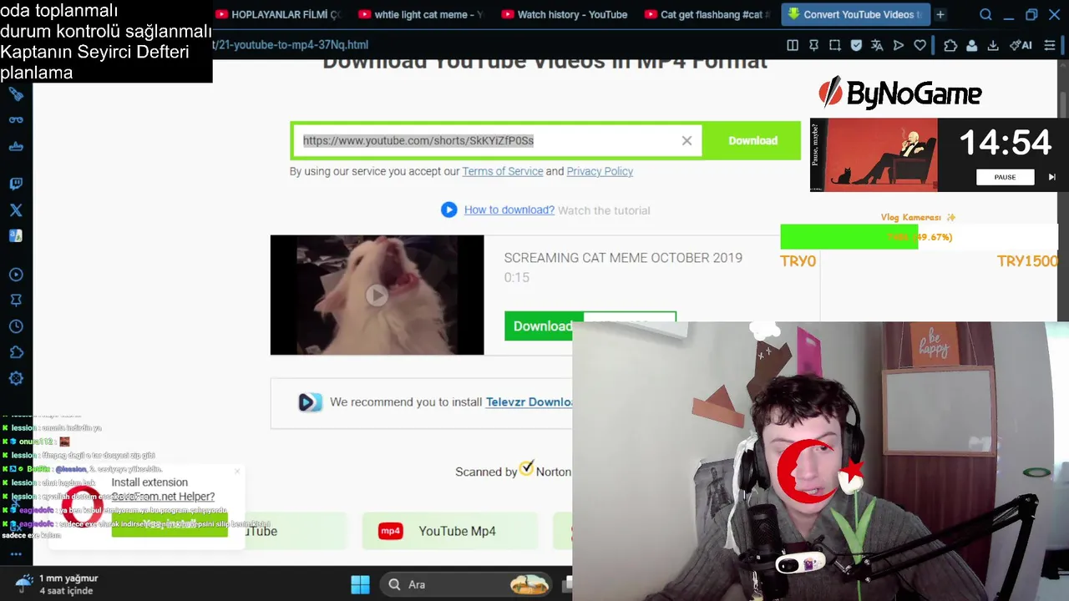Image resolution: width=1069 pixels, height=601 pixels.
Task: Open the extensions puzzle icon in the toolbar
Action: pos(950,45)
